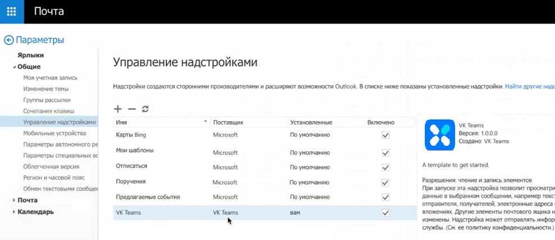The image size is (555, 240).
Task: Click the minus icon to remove add-in
Action: tap(132, 109)
